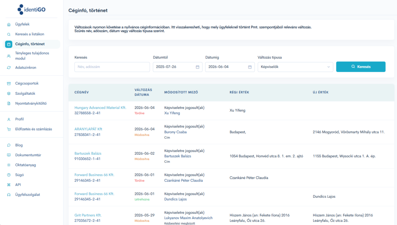Click the Dátumtól date field 2025-07-26

(x=178, y=67)
